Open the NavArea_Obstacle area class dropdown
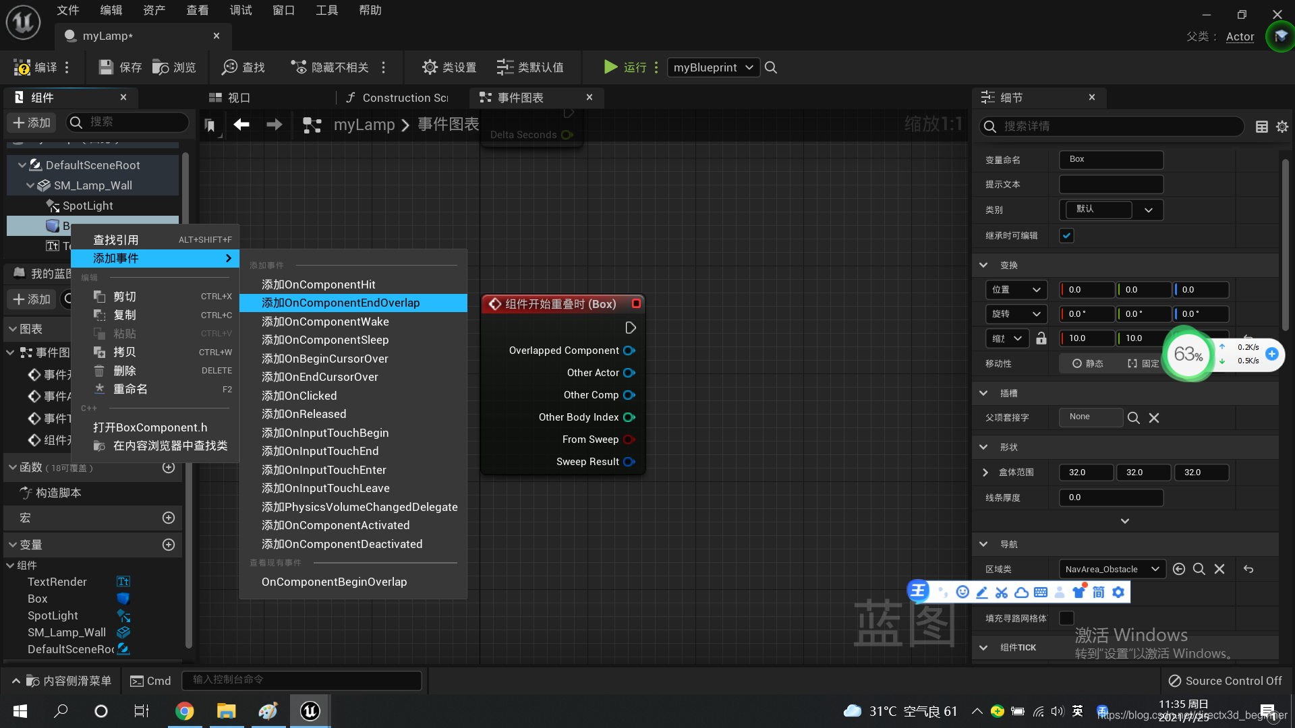The width and height of the screenshot is (1295, 728). [1111, 570]
